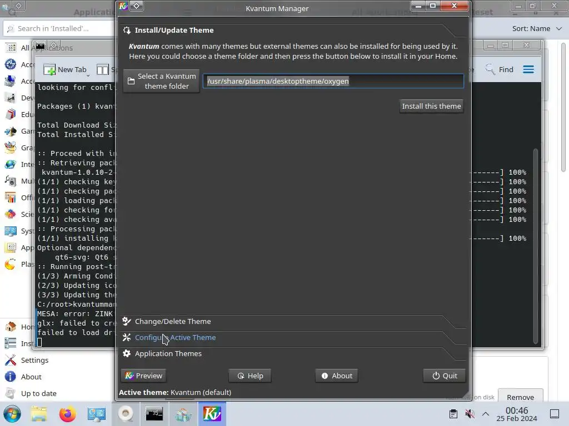Click the Graphics category icon in the sidebar
Screen dimensions: 569x426
point(11,148)
